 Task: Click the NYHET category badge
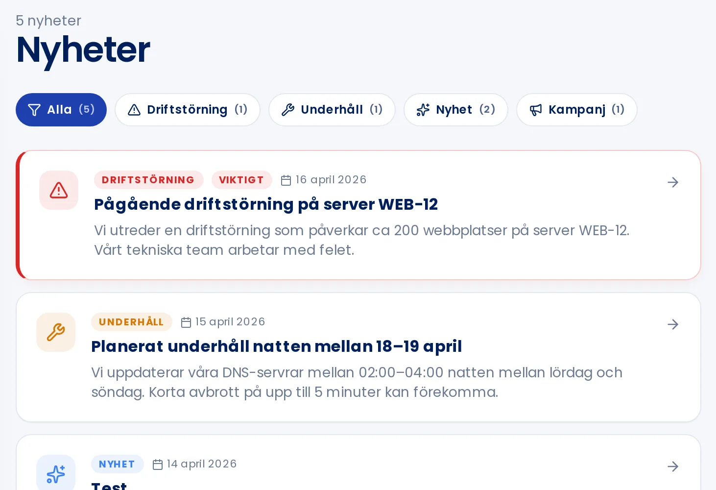click(117, 464)
